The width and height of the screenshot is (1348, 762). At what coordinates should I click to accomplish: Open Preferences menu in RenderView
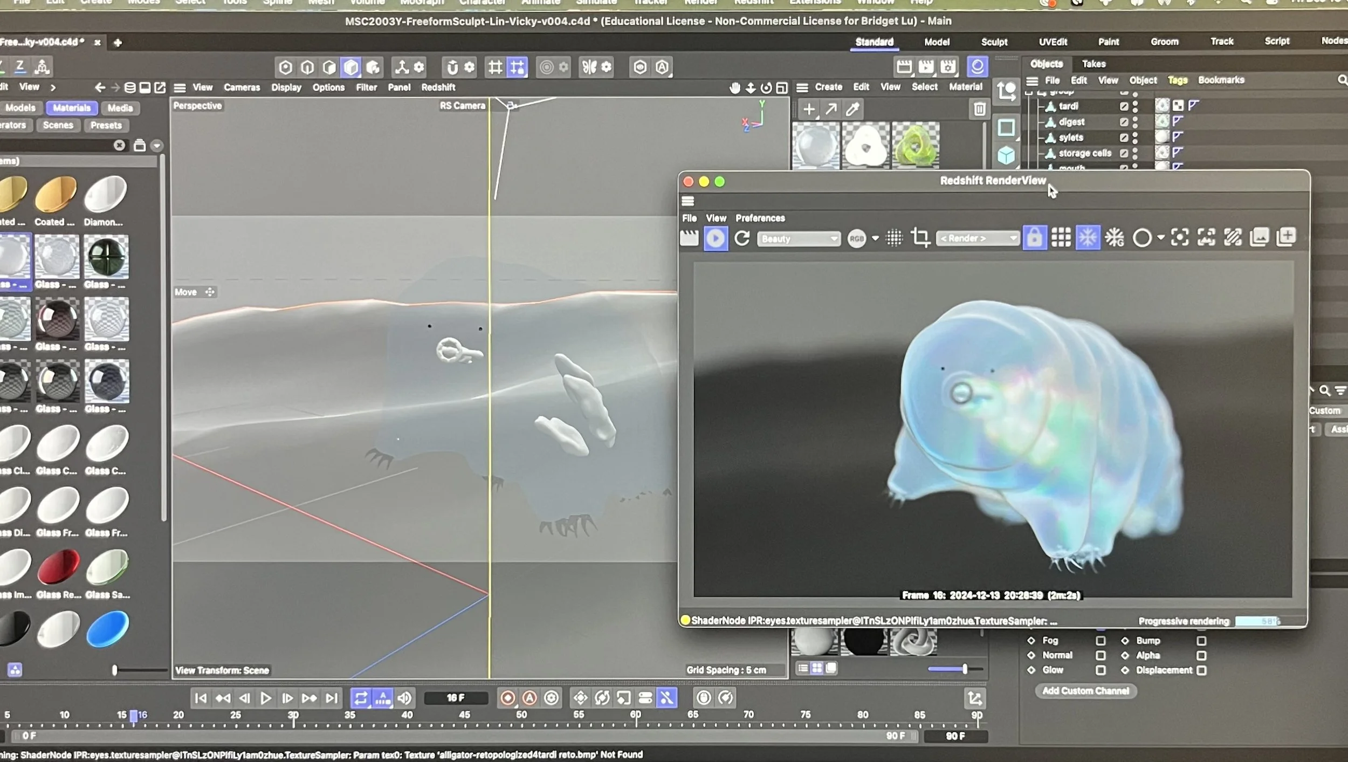(x=760, y=218)
